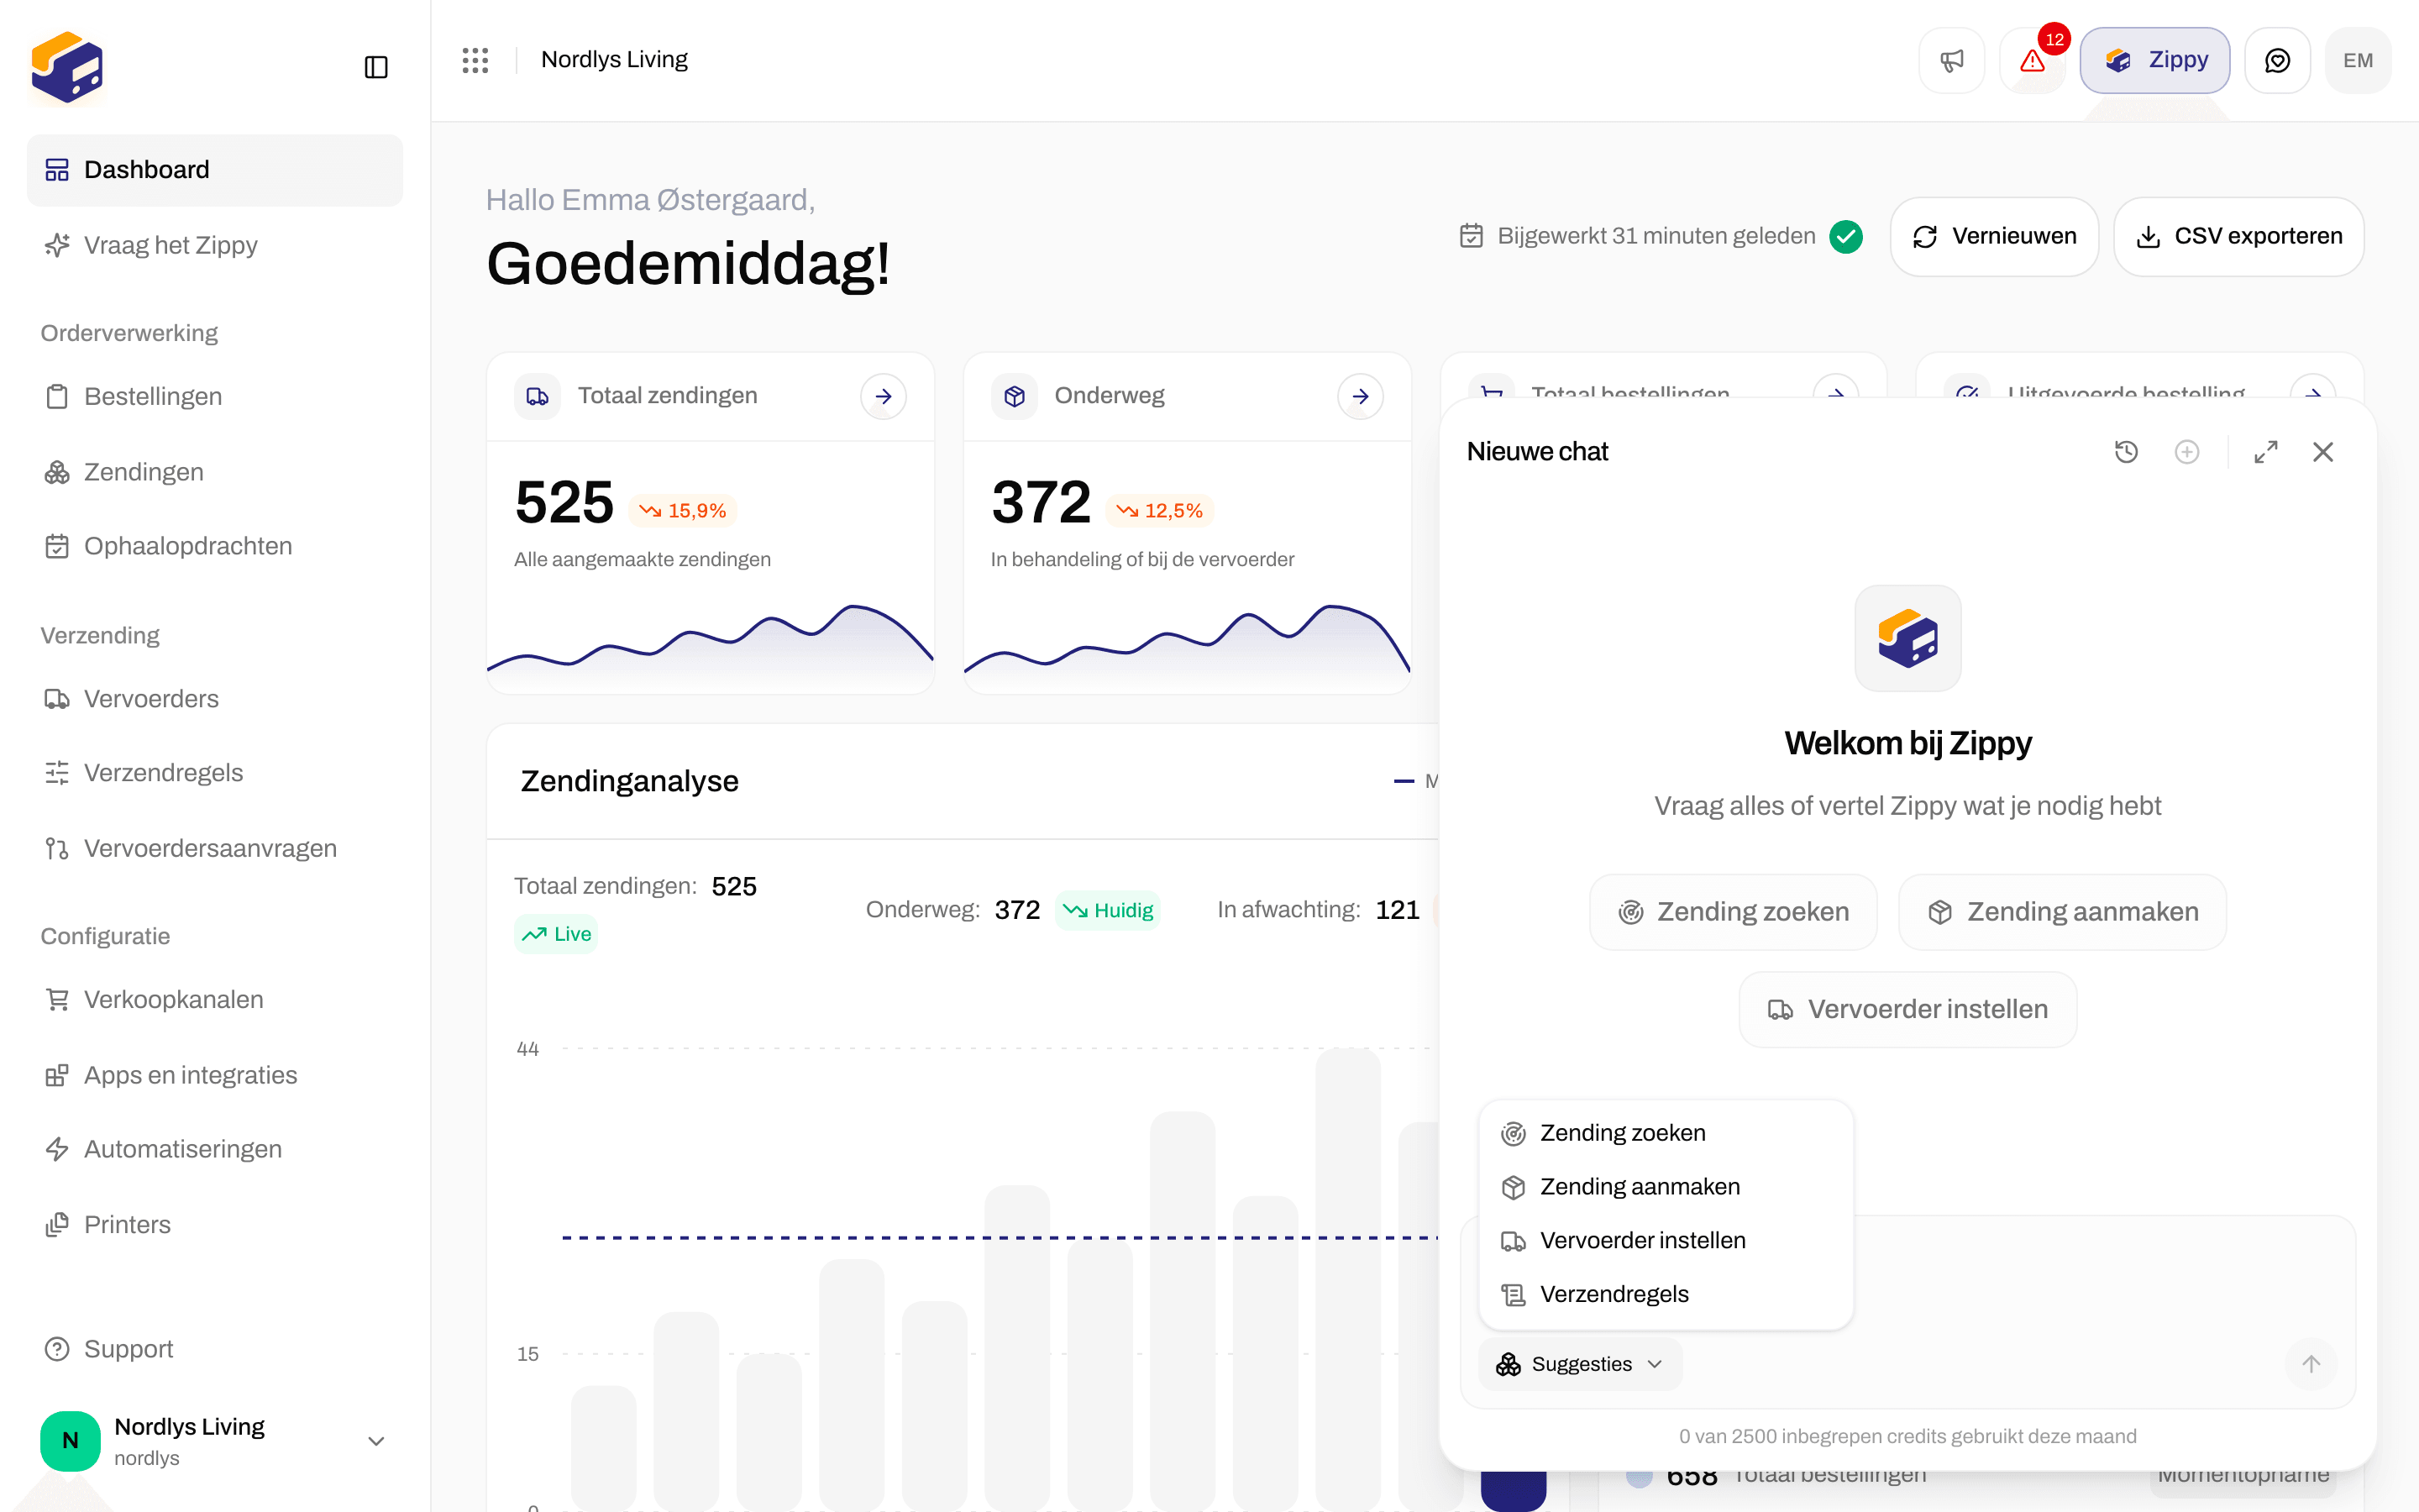Viewport: 2419px width, 1512px height.
Task: Send message with the up-arrow button
Action: coord(2311,1364)
